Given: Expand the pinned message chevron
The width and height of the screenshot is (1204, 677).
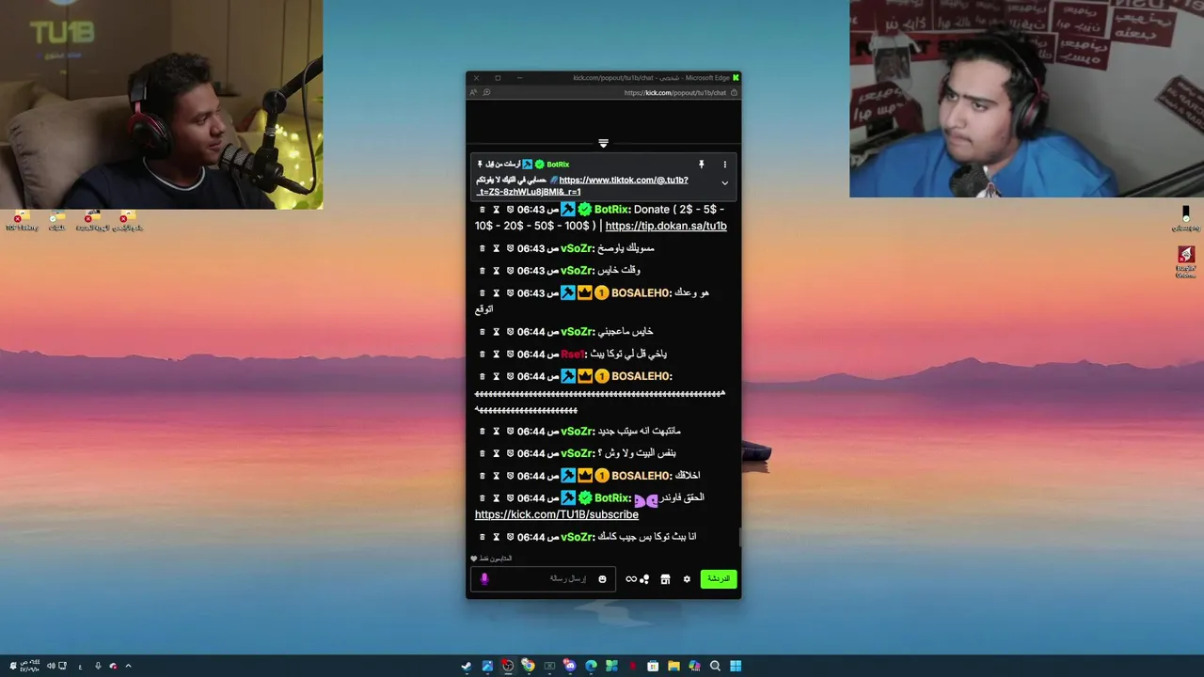Looking at the screenshot, I should click(x=724, y=183).
